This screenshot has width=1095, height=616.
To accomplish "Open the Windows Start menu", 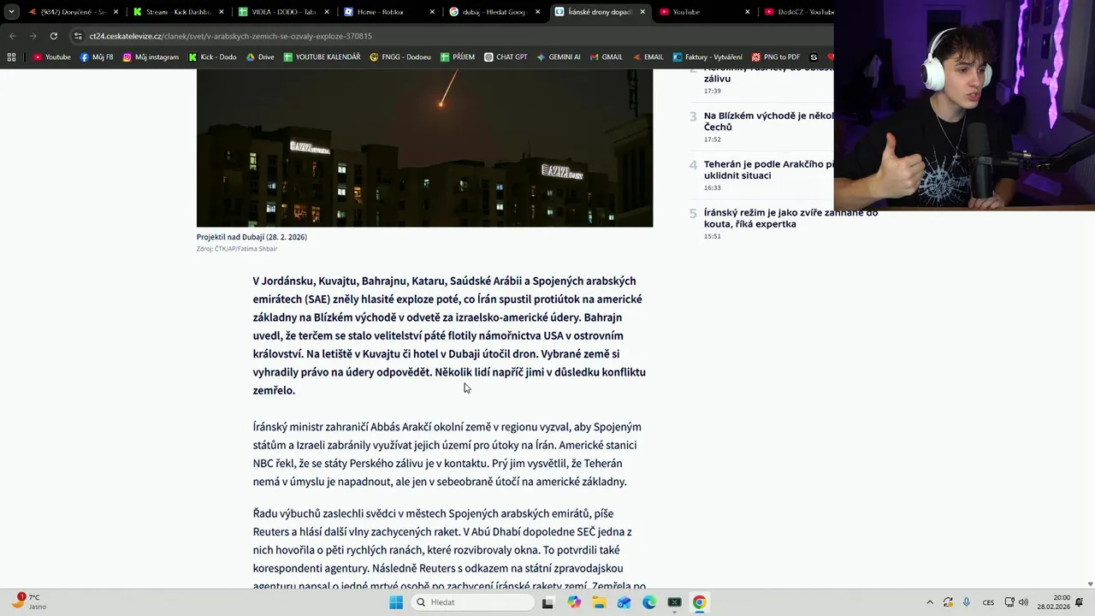I will (396, 602).
